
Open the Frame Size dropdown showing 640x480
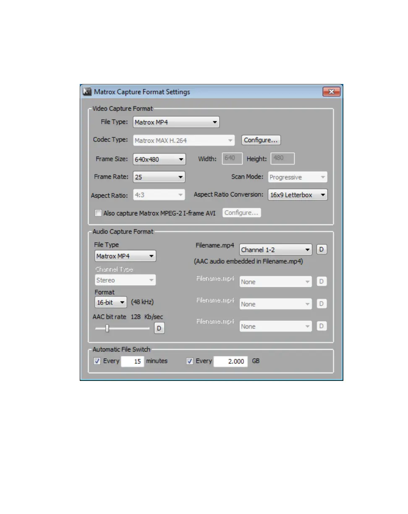coord(159,159)
